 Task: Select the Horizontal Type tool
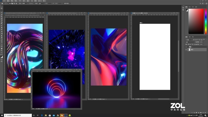click(x=2, y=42)
